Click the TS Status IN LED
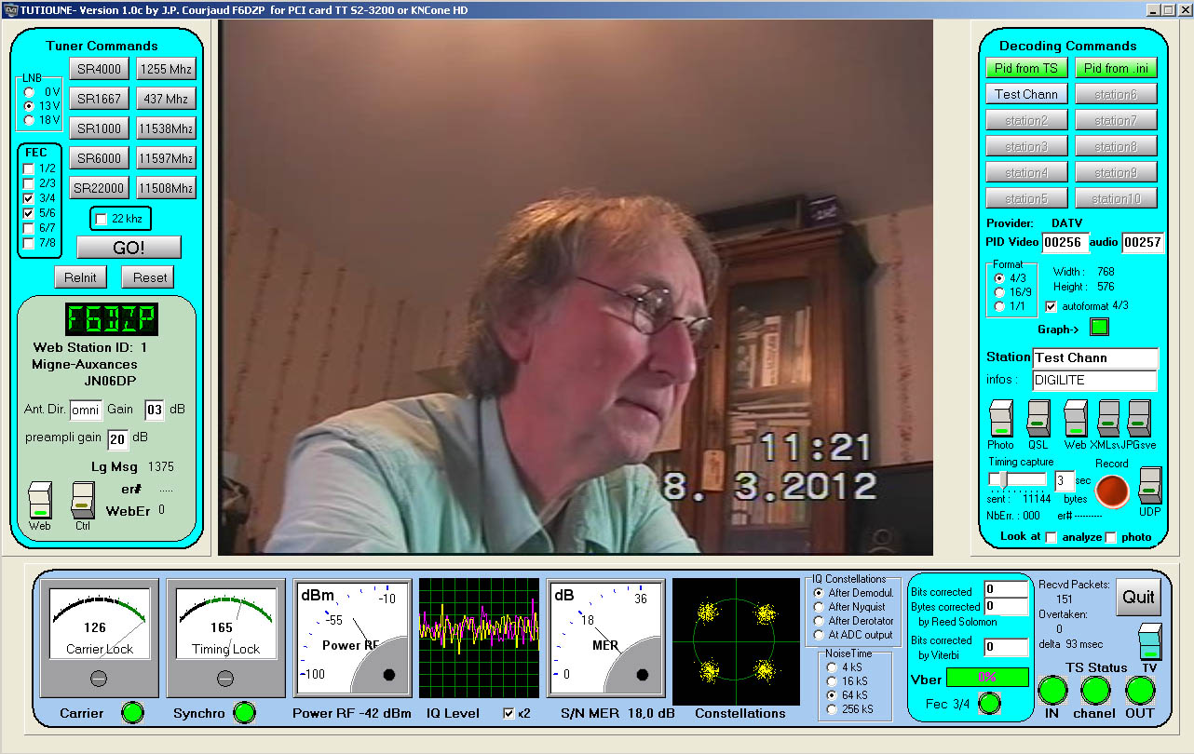Viewport: 1194px width, 754px height. [1052, 691]
